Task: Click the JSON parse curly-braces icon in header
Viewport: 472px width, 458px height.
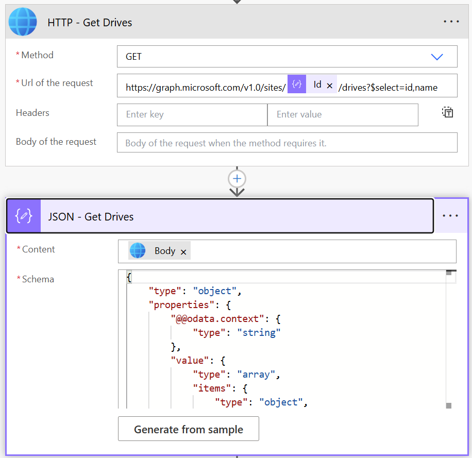Action: click(24, 216)
